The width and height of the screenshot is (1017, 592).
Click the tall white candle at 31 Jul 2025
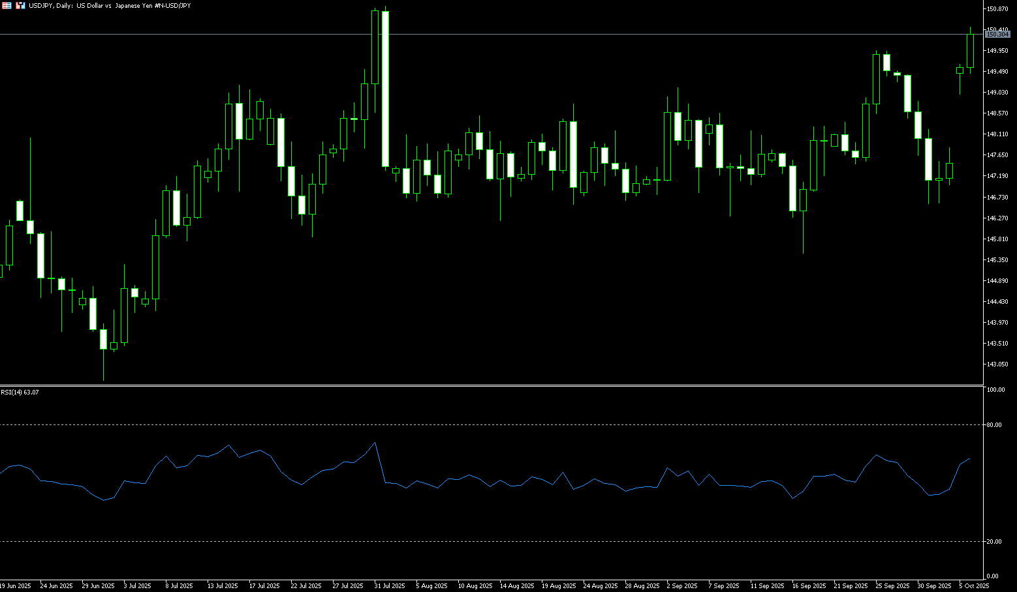(x=385, y=89)
